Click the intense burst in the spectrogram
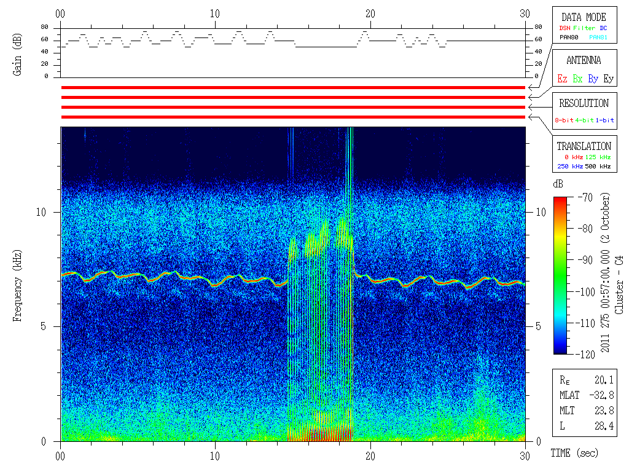 [321, 329]
